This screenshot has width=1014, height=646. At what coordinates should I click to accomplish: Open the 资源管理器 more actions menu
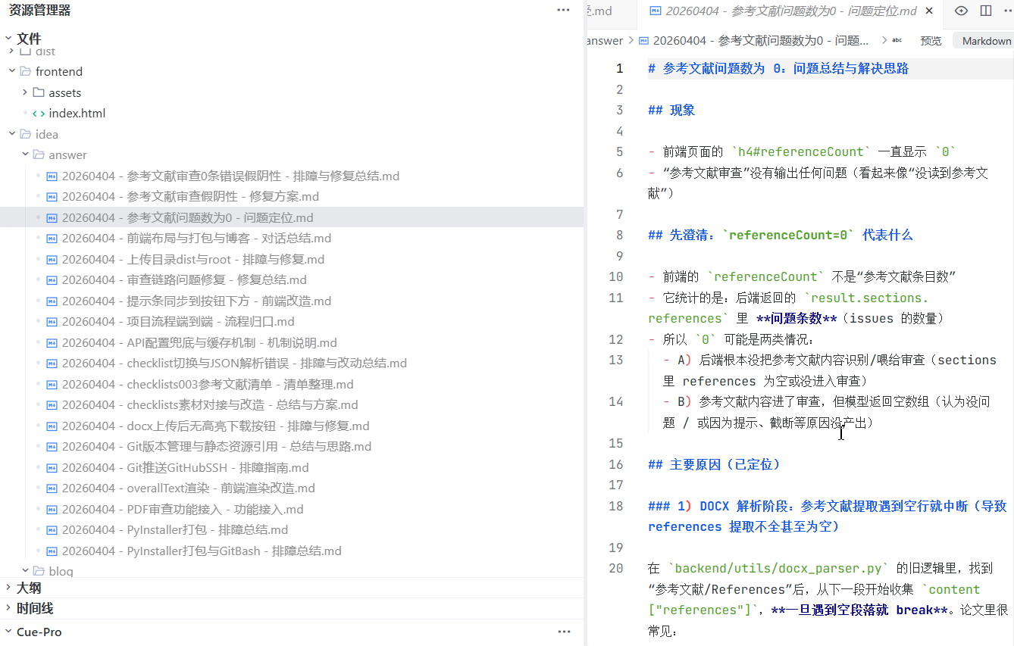[x=563, y=11]
